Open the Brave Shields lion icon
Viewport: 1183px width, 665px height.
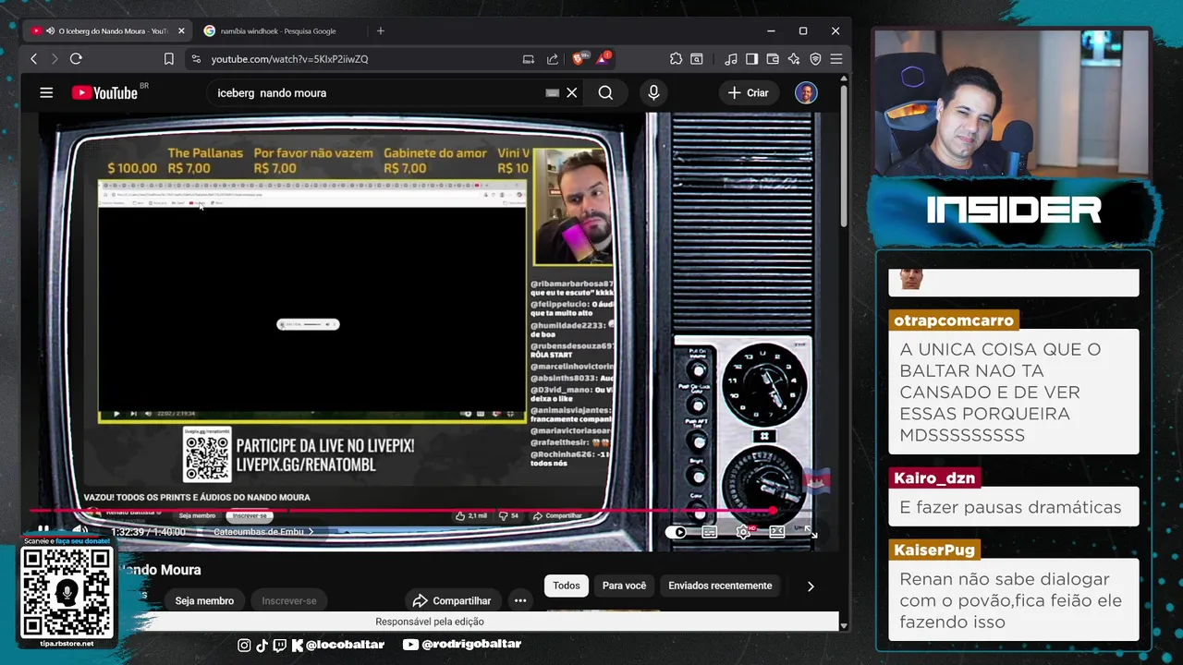[579, 59]
